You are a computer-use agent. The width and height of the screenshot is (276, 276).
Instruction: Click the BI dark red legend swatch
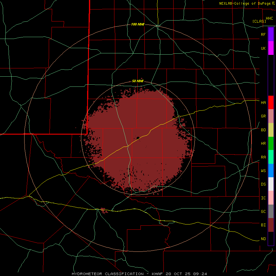[271, 225]
